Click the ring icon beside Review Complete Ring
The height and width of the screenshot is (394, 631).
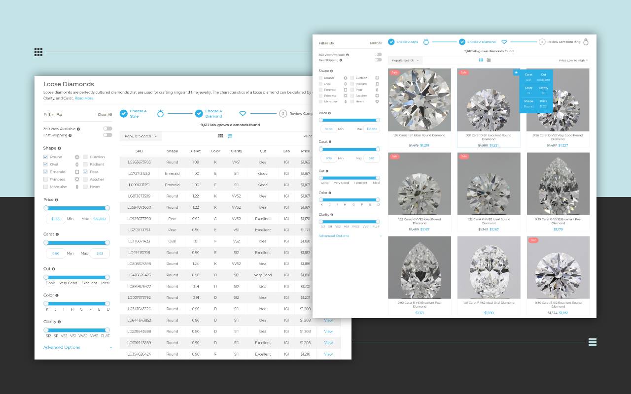[586, 42]
